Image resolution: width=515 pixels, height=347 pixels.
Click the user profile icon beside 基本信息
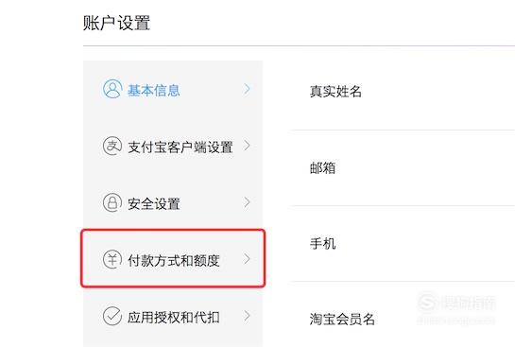tap(112, 89)
